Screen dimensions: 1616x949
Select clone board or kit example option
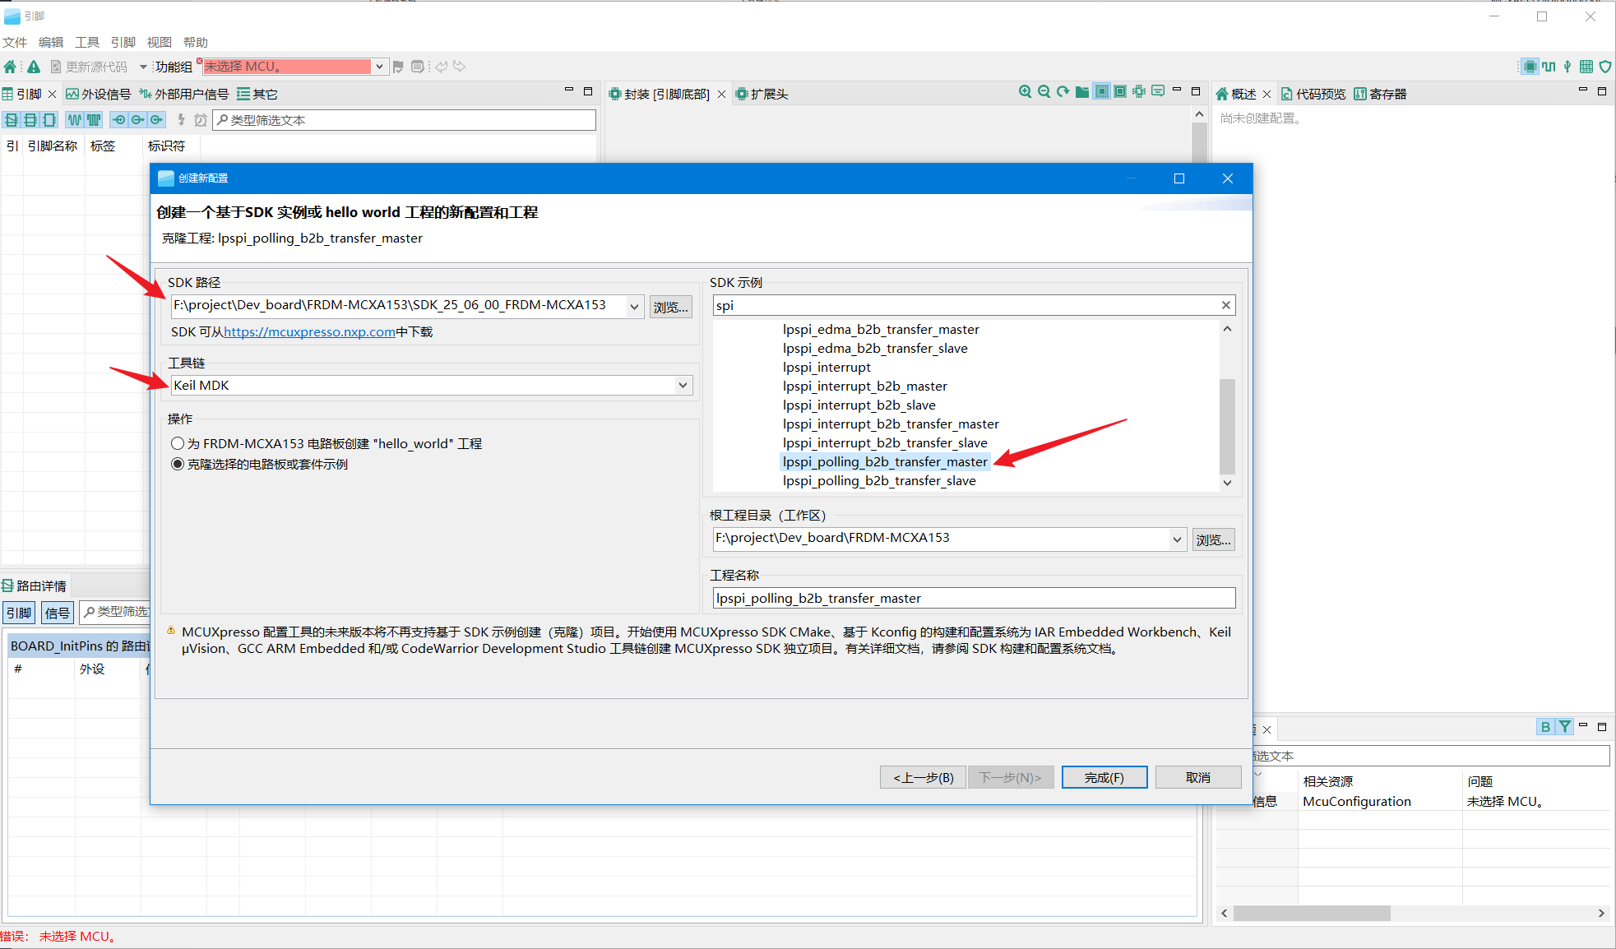(178, 464)
